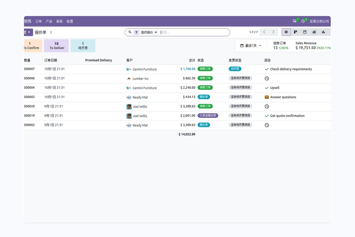Viewport: 355px width, 237px height.
Task: Go to next page of records
Action: coord(273,32)
